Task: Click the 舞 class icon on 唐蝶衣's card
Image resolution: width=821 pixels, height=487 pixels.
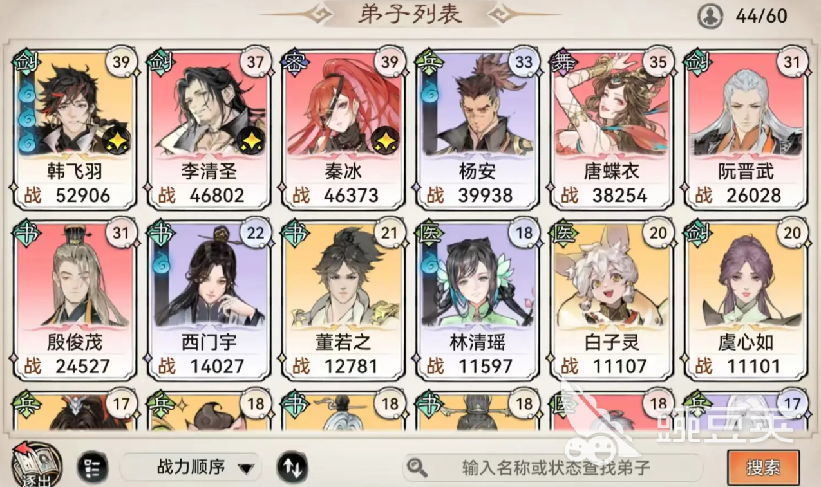Action: [560, 63]
